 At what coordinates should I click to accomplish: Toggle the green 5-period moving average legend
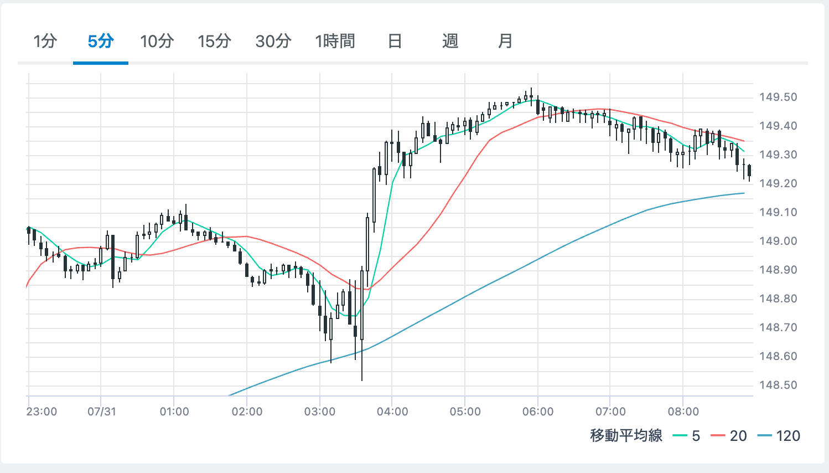click(687, 436)
